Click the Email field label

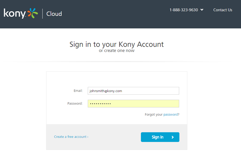(x=78, y=91)
